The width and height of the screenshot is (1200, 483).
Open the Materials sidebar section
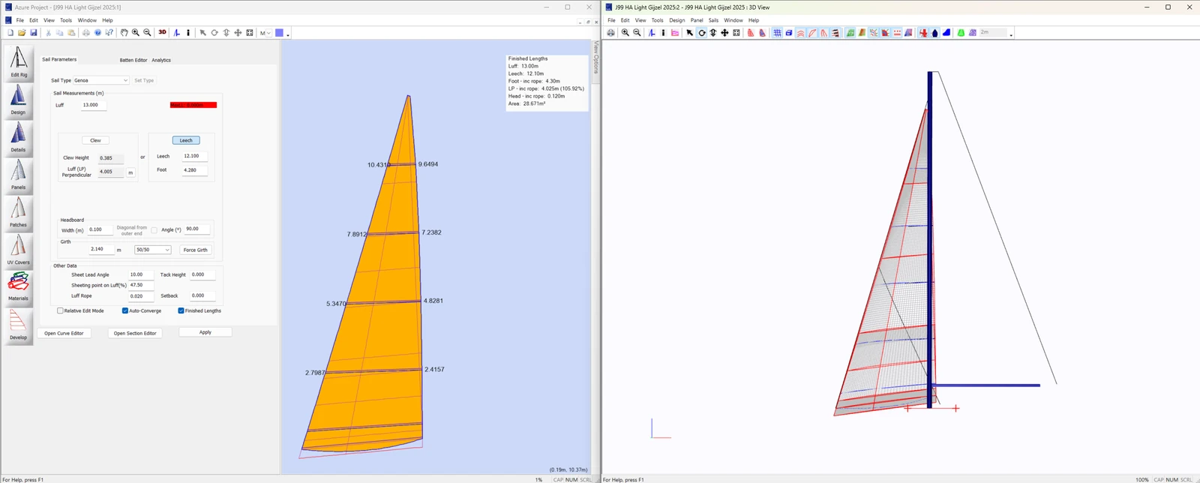[x=18, y=286]
